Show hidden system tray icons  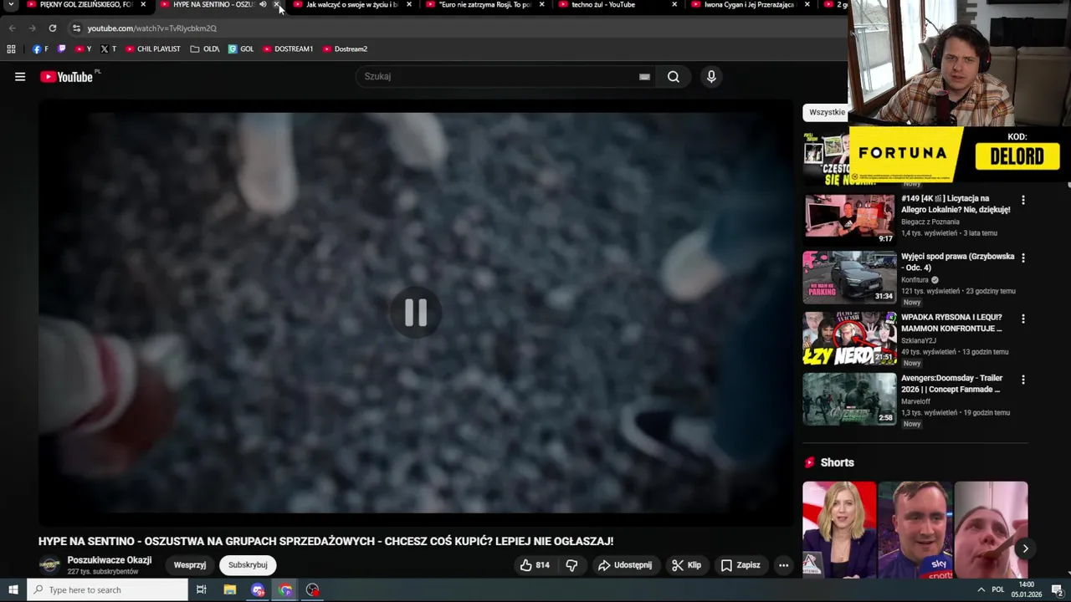[981, 590]
